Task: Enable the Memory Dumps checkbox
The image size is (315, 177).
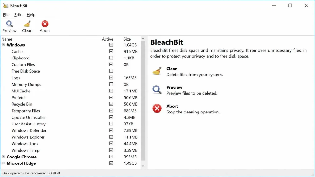Action: point(111,84)
